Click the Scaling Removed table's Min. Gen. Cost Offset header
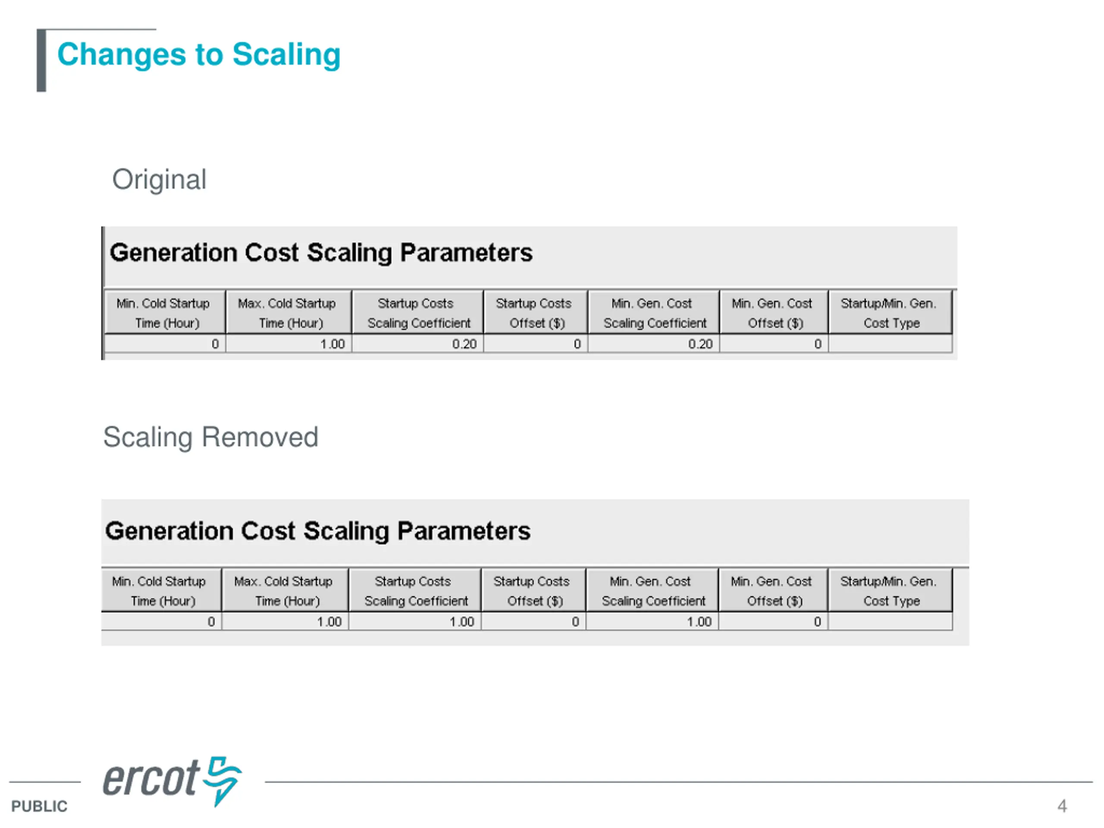Image resolution: width=1104 pixels, height=828 pixels. [x=773, y=590]
